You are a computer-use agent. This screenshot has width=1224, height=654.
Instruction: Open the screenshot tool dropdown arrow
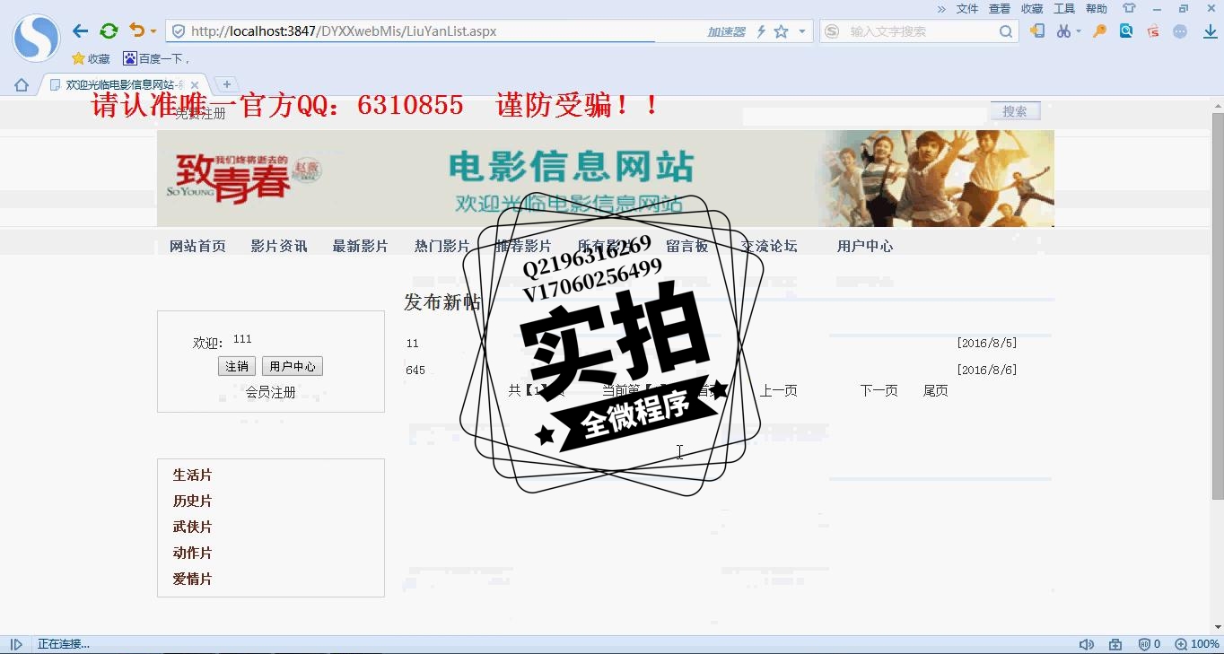pyautogui.click(x=1078, y=31)
